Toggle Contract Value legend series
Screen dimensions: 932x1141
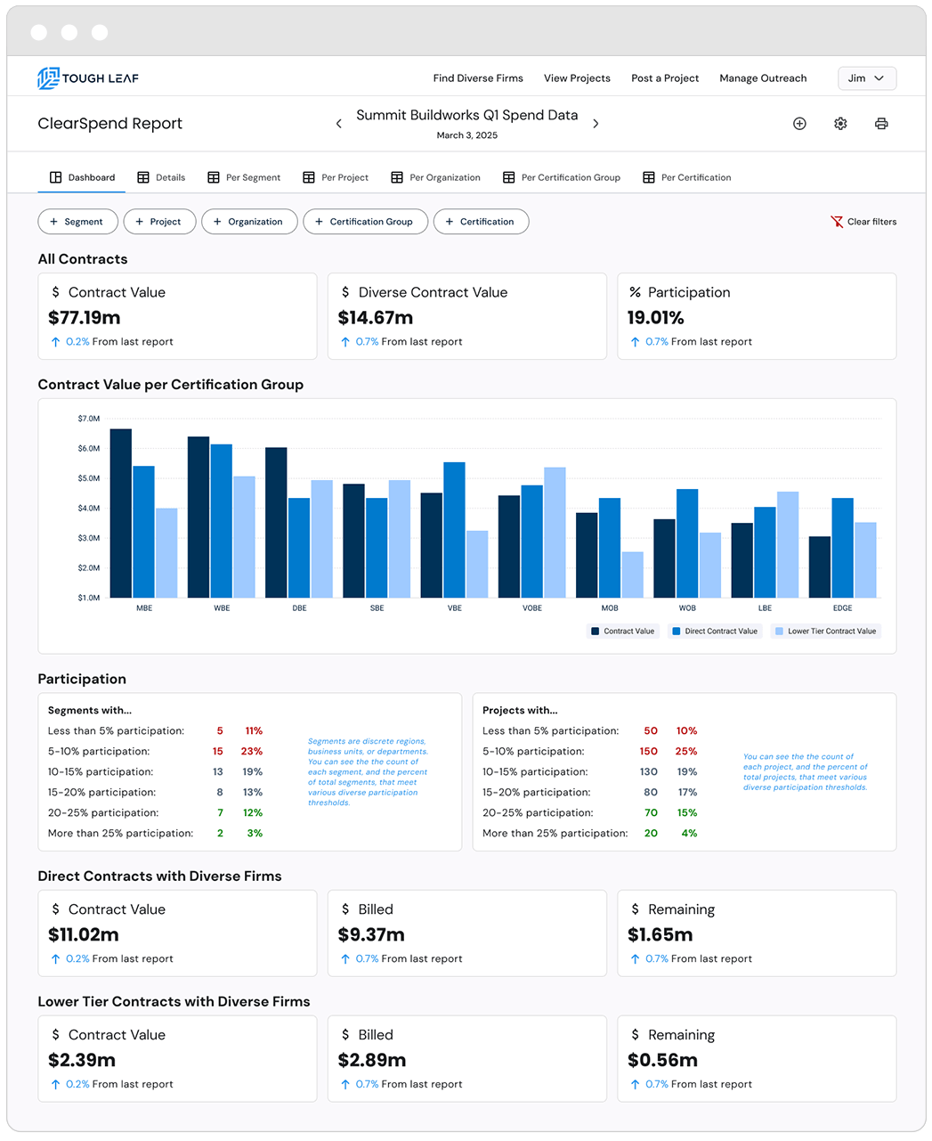(622, 631)
